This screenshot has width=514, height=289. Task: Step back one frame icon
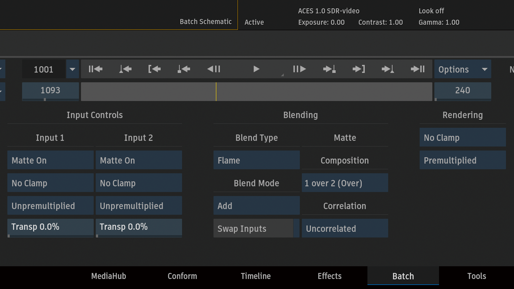click(214, 69)
